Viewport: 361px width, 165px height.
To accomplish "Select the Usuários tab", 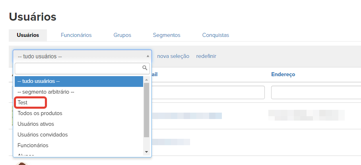I will tap(28, 35).
